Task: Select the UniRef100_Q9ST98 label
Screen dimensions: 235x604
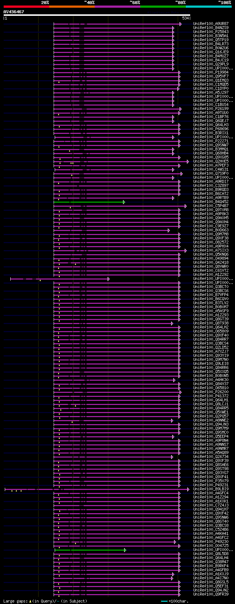Action: 211,469
